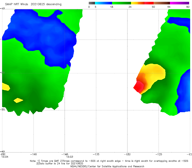Click the gray 0-5 segment of the color bar

(92, 3)
